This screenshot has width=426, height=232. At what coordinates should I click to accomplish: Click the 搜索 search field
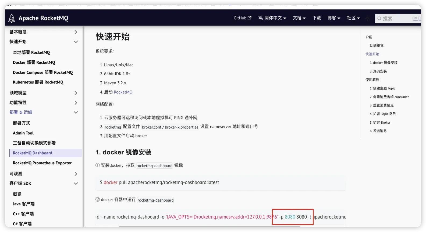[x=398, y=18]
